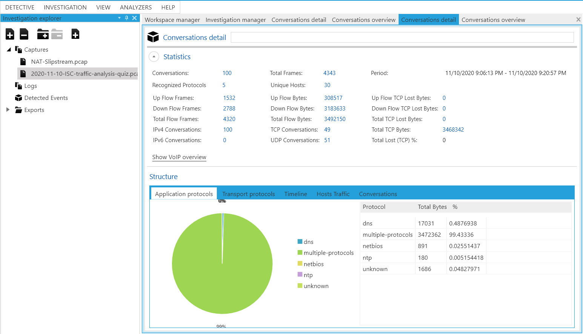Click the Detected Events cube icon
This screenshot has height=334, width=583.
point(18,98)
